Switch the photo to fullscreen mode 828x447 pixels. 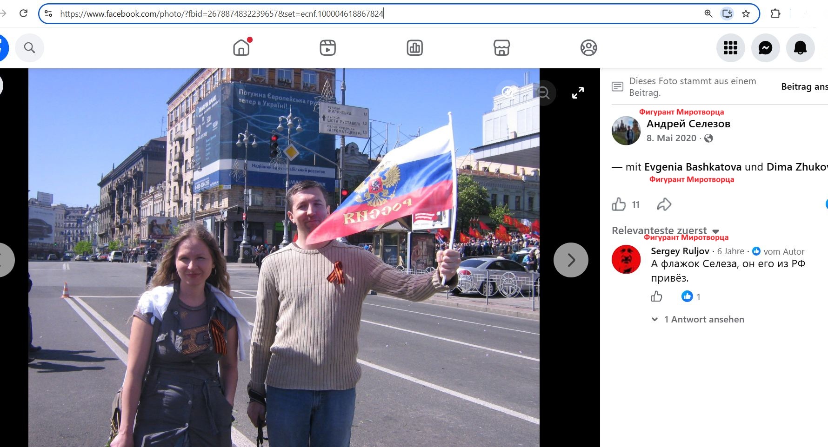click(578, 93)
